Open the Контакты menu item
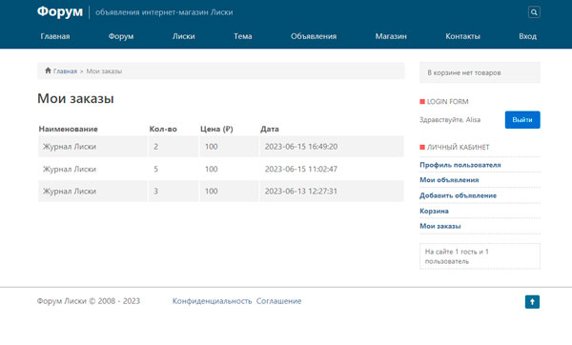 [x=462, y=36]
